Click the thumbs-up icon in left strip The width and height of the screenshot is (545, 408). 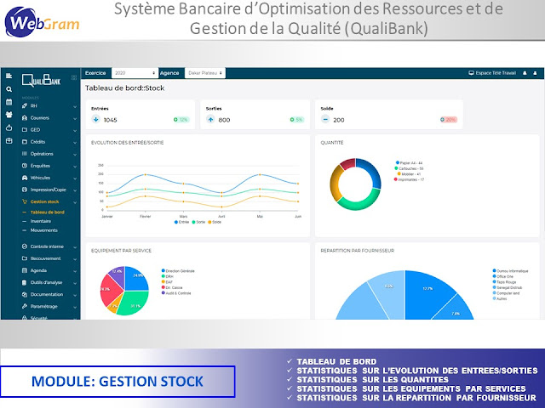9,127
